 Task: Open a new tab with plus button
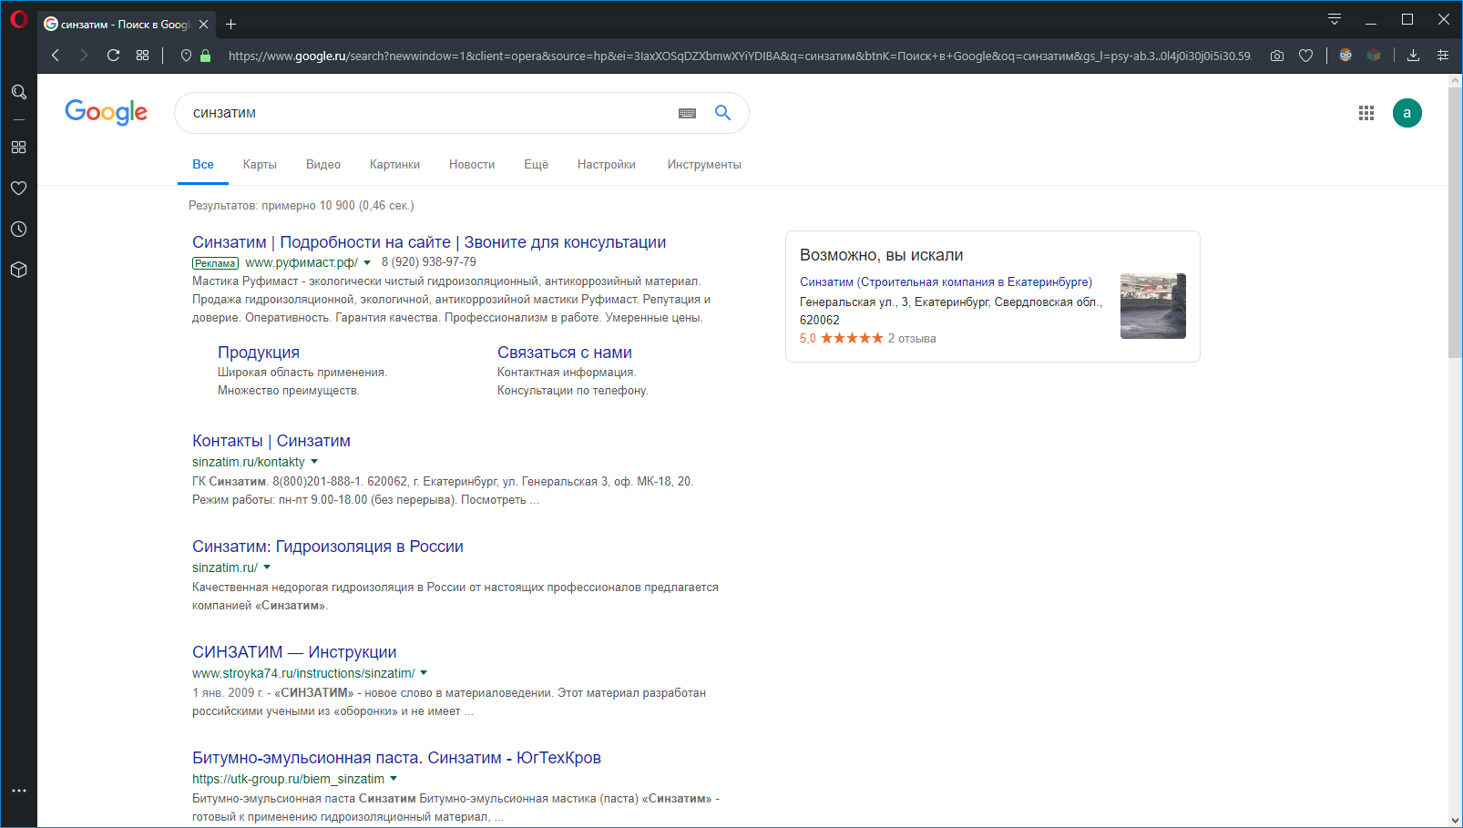click(x=230, y=25)
